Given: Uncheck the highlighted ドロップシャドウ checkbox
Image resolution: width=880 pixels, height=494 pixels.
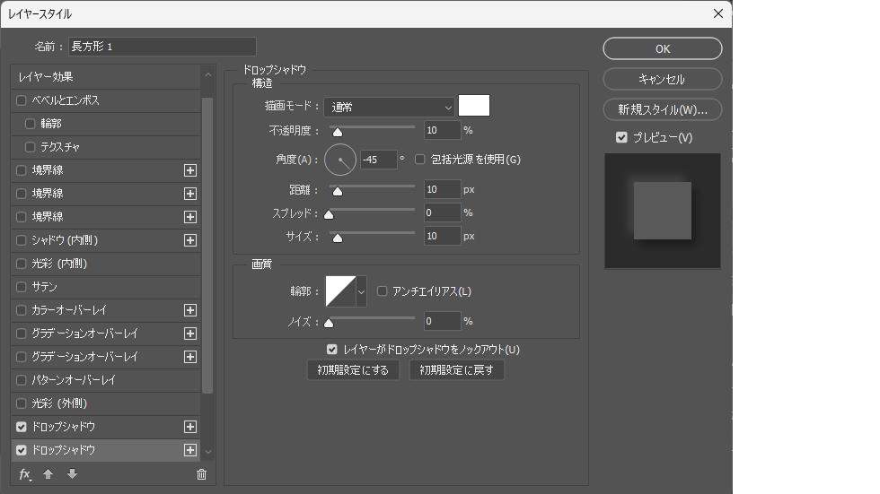Looking at the screenshot, I should [x=22, y=450].
